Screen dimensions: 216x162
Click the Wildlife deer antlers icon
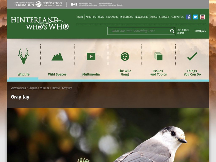point(23,56)
